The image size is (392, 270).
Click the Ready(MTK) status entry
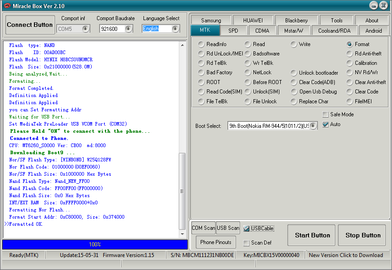point(24,255)
